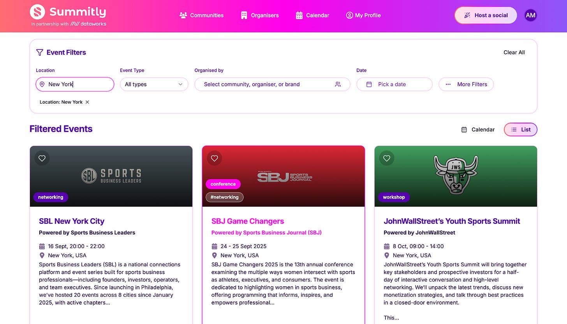Favorite the SBJ Game Changers event

pyautogui.click(x=214, y=158)
